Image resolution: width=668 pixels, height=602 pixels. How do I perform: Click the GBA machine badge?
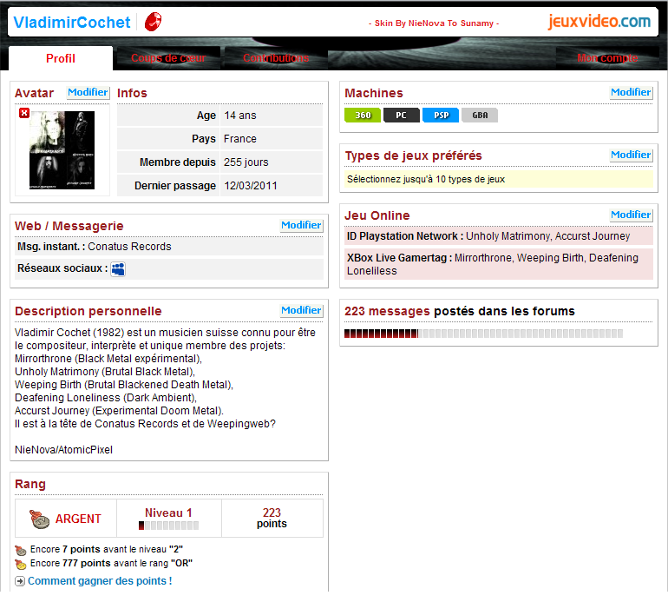[480, 116]
